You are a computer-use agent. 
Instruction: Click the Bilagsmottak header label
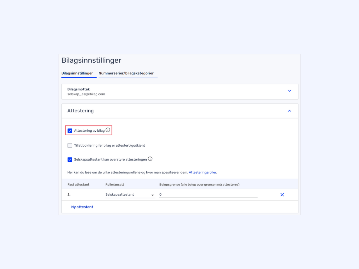pyautogui.click(x=79, y=89)
